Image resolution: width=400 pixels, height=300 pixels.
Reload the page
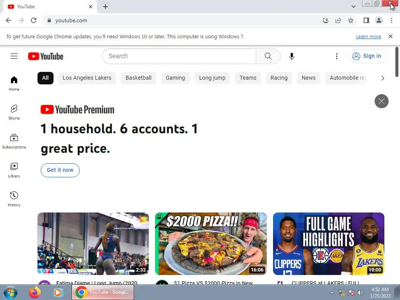(x=34, y=20)
